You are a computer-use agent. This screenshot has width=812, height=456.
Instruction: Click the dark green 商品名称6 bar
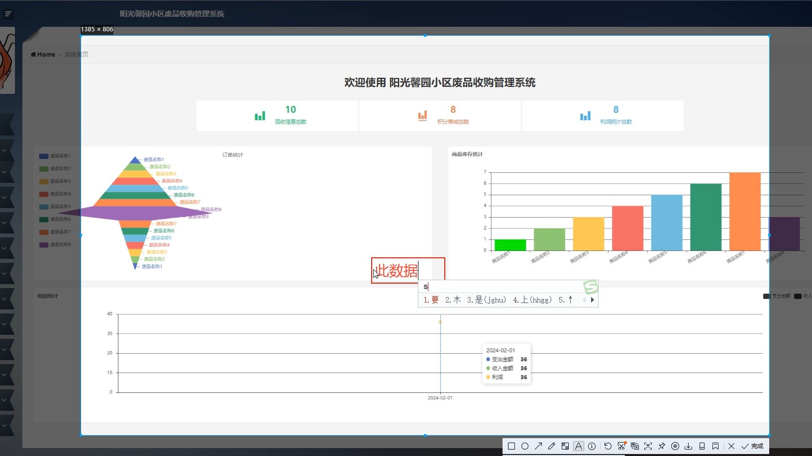coord(706,217)
